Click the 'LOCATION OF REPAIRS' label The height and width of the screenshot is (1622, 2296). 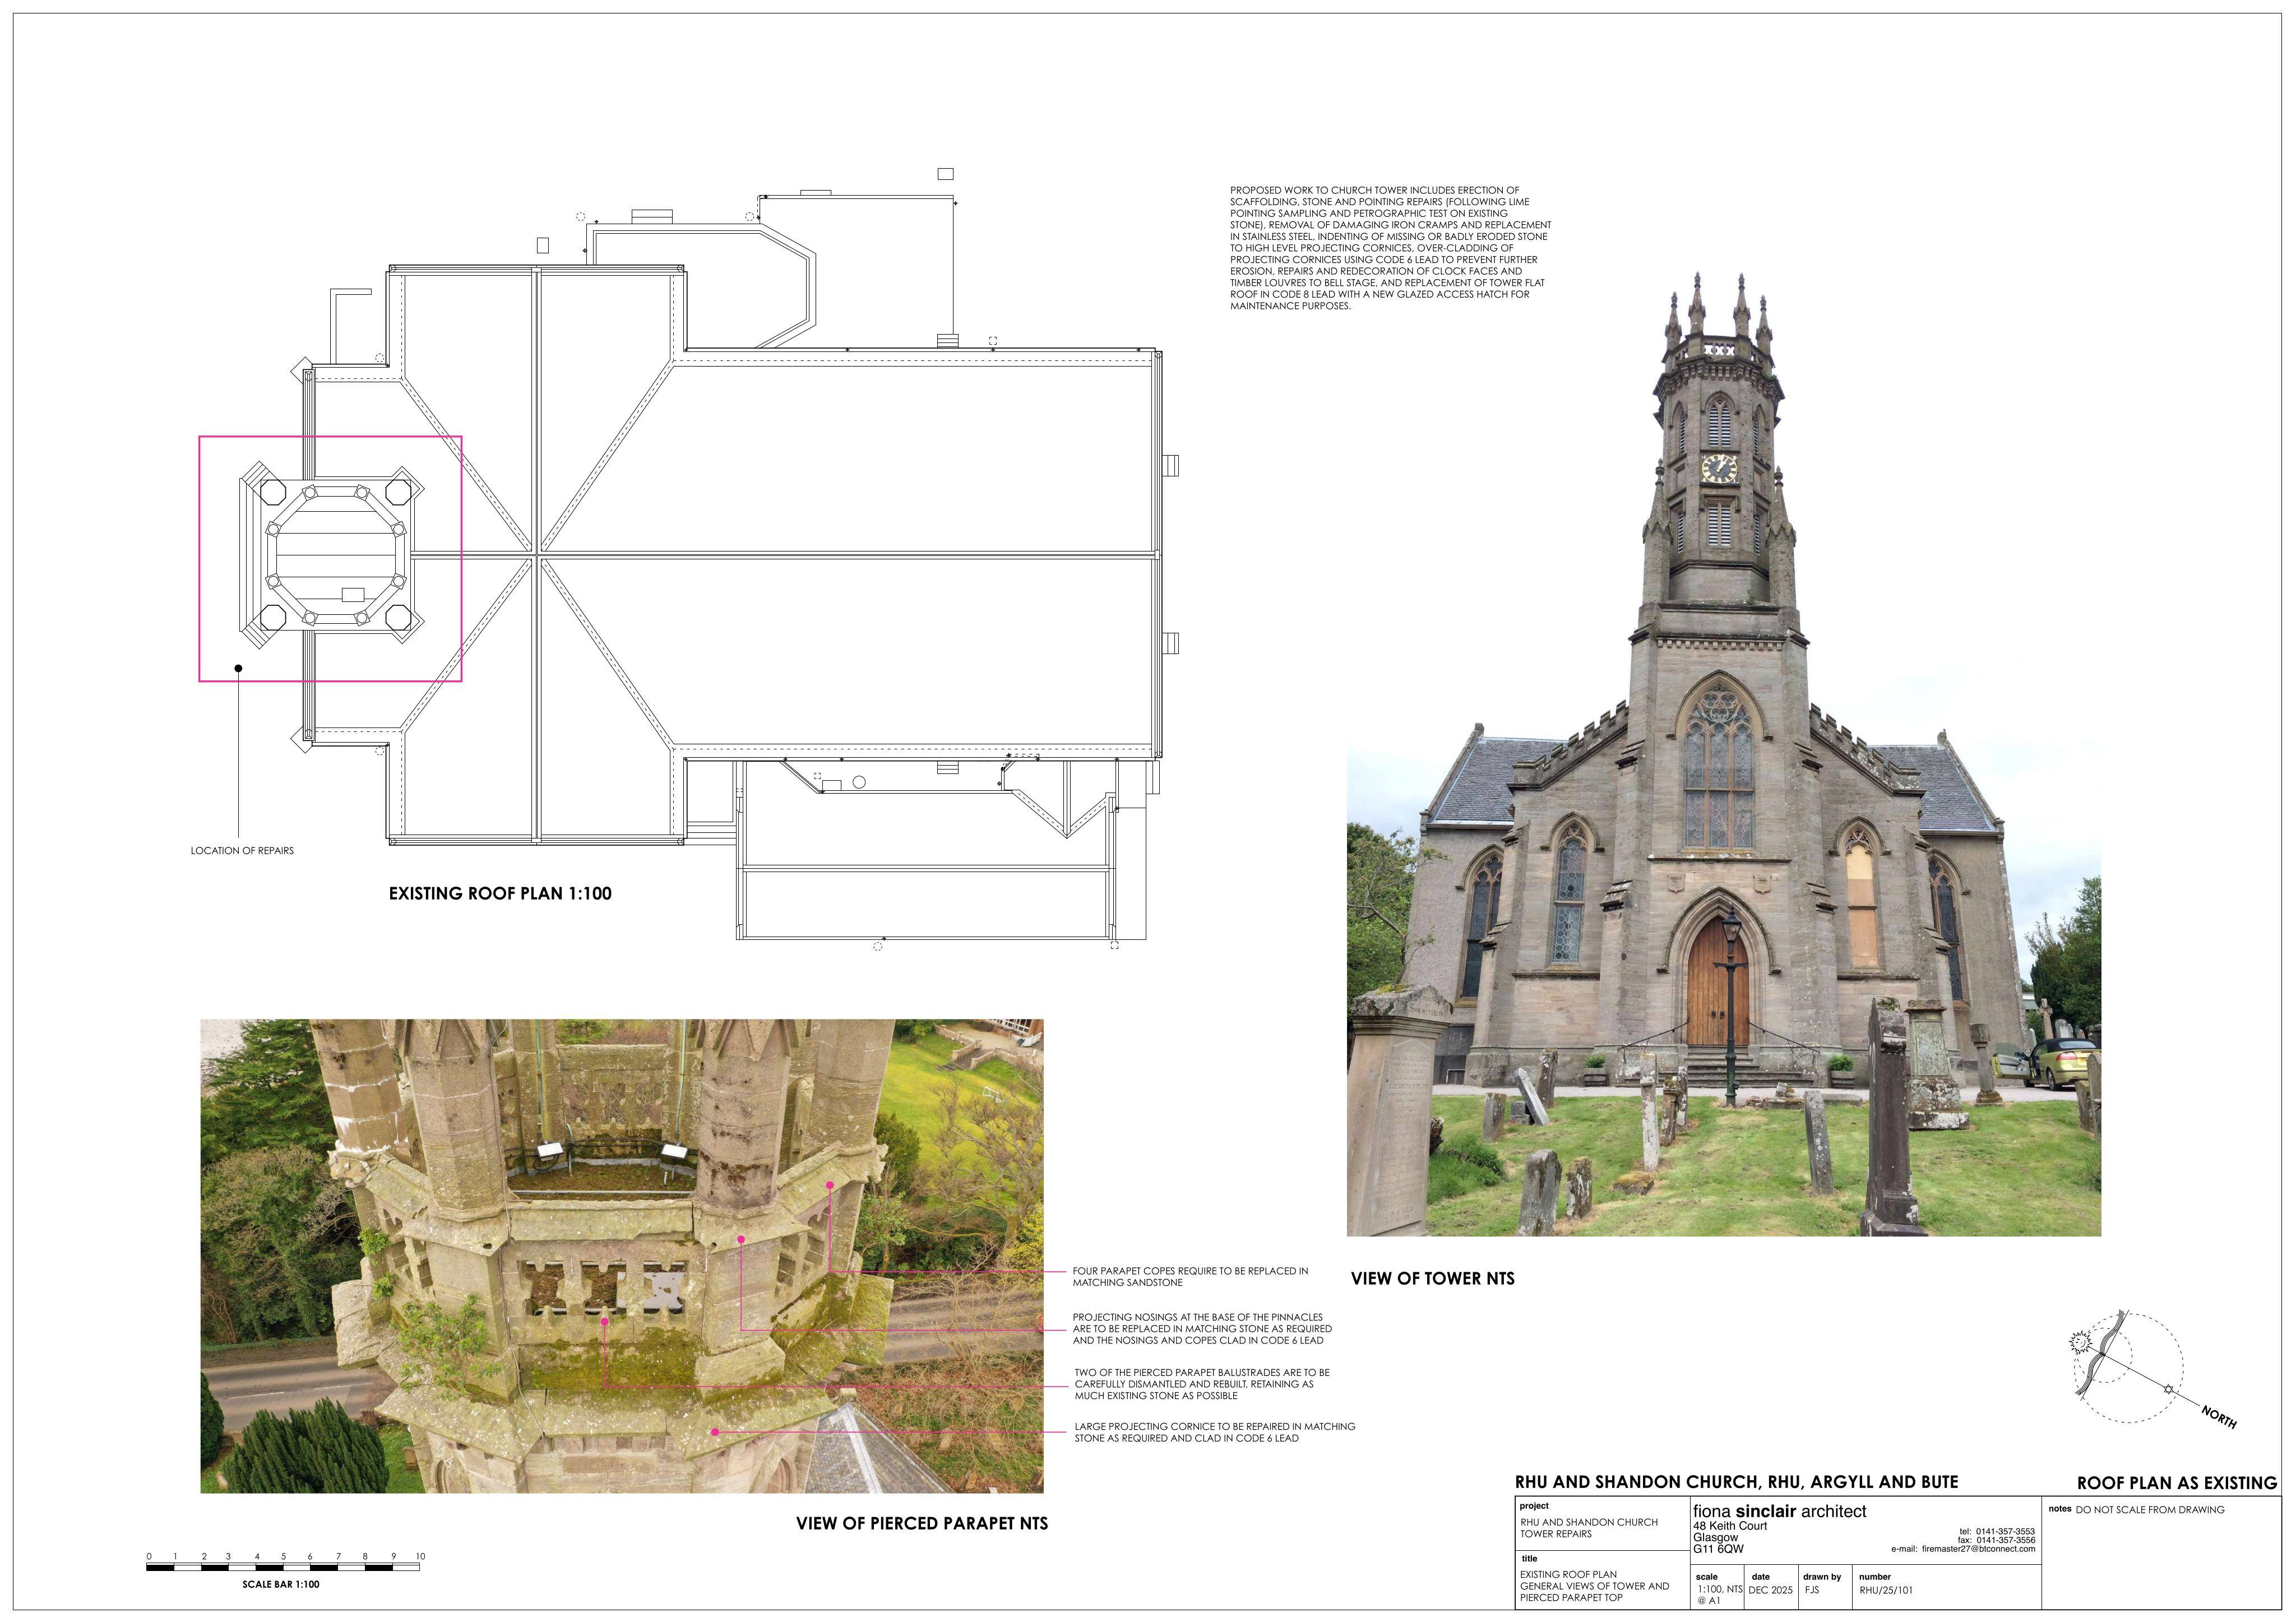click(x=242, y=851)
